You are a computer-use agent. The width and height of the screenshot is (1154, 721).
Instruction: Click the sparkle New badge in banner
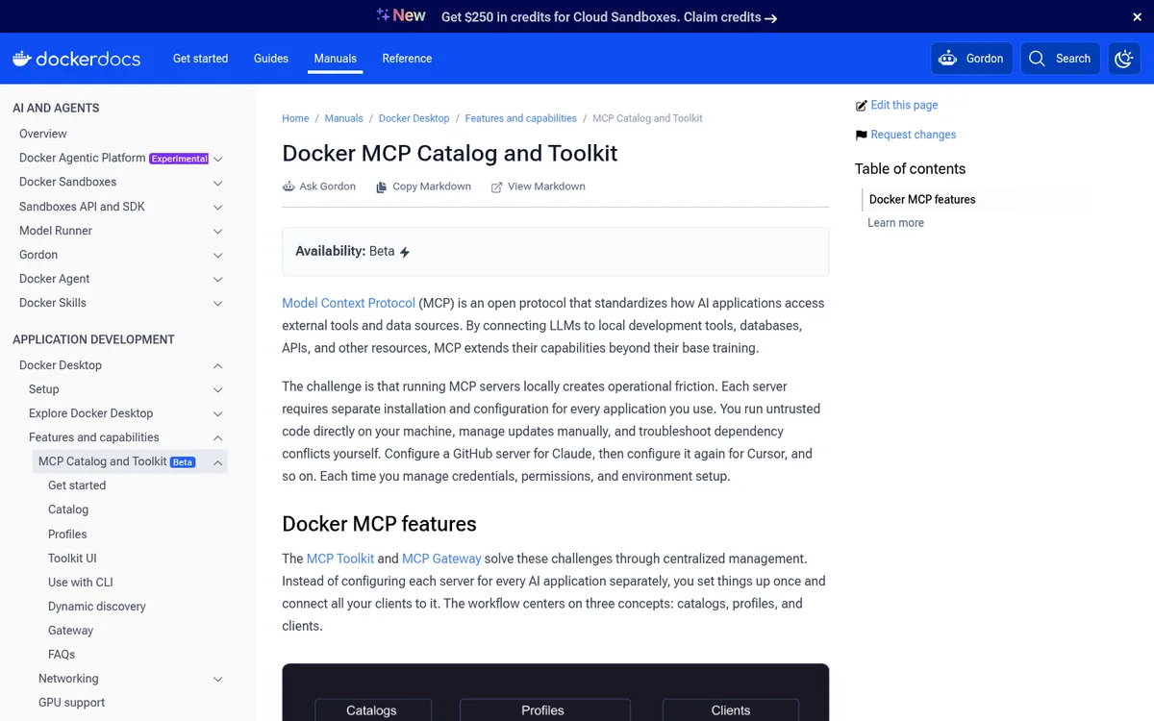pyautogui.click(x=401, y=15)
